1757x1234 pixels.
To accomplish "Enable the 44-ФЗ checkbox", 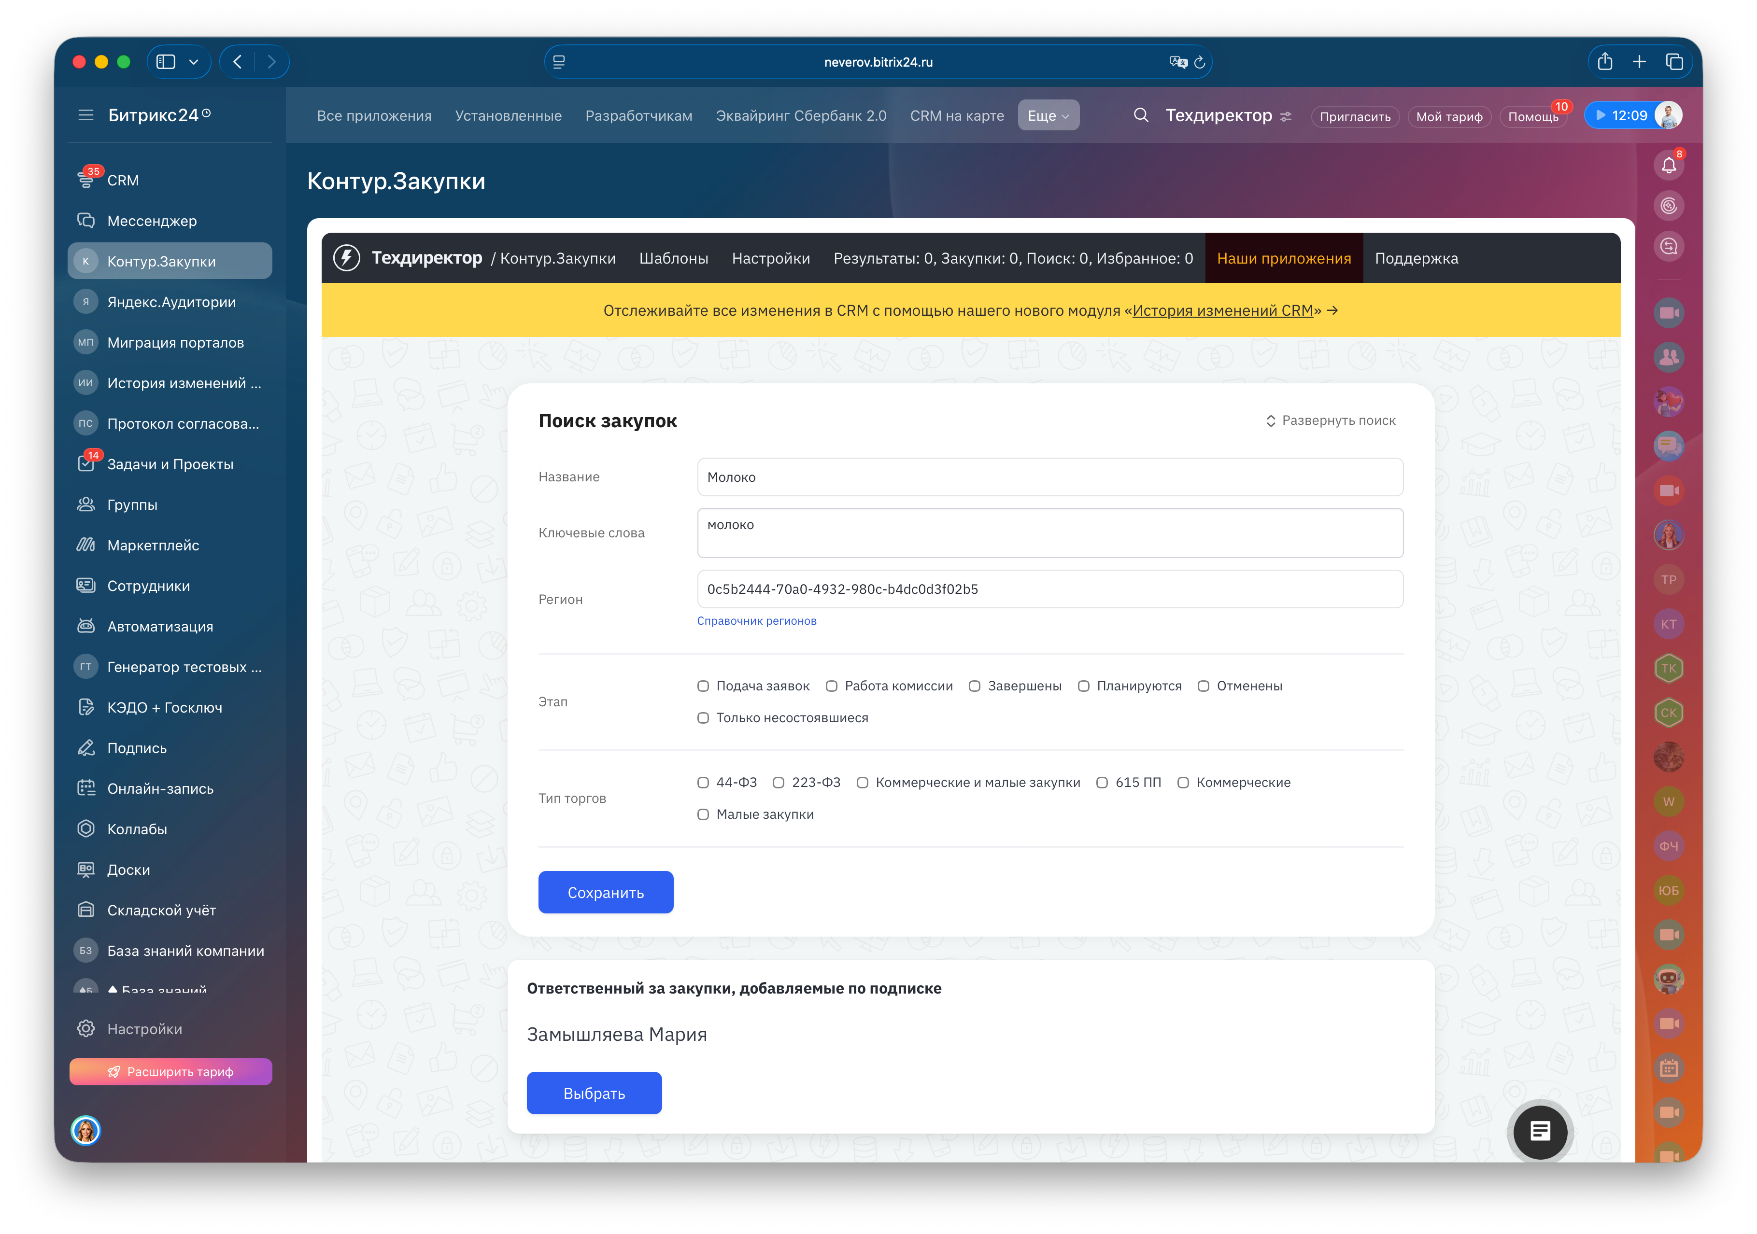I will point(703,783).
